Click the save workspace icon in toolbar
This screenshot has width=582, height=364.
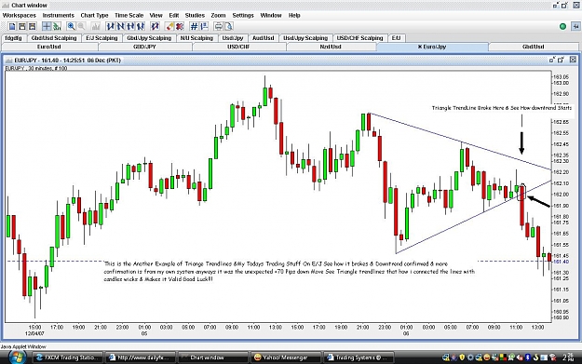33,26
